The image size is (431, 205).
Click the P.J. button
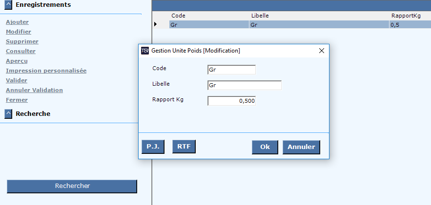(x=153, y=147)
